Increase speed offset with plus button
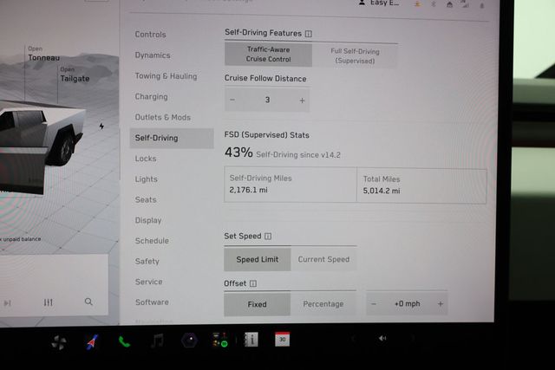The height and width of the screenshot is (370, 555). pos(441,304)
